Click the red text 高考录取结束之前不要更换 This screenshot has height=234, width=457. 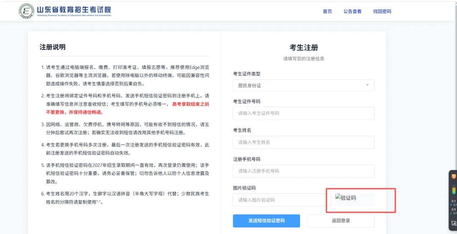(x=128, y=108)
